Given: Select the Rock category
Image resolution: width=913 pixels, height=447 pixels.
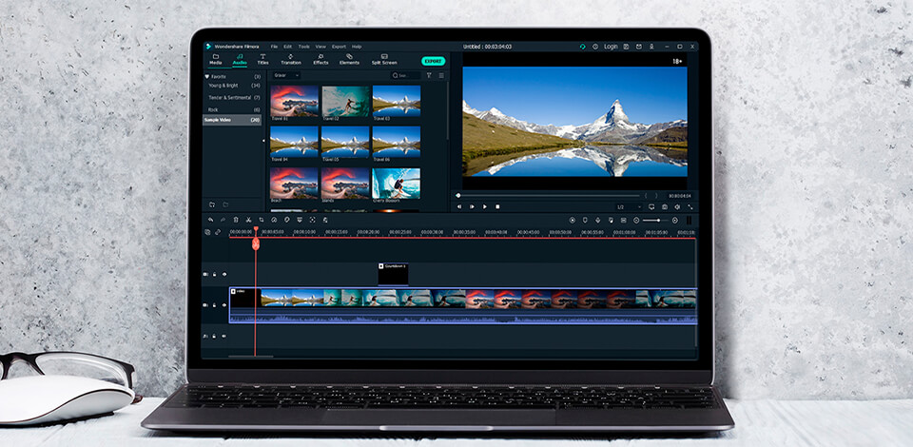Looking at the screenshot, I should point(234,109).
